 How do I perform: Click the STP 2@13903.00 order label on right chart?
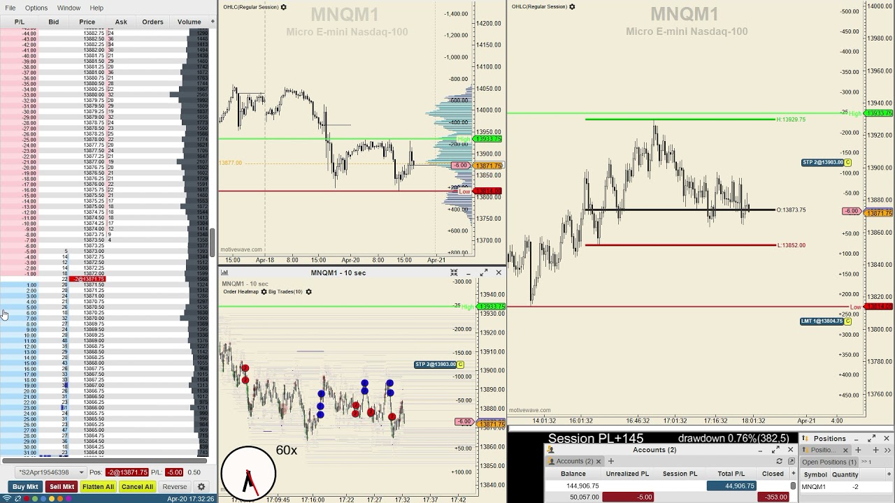(824, 163)
